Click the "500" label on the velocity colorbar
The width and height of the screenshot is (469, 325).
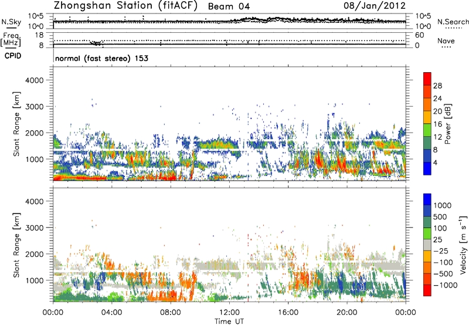tap(440, 217)
